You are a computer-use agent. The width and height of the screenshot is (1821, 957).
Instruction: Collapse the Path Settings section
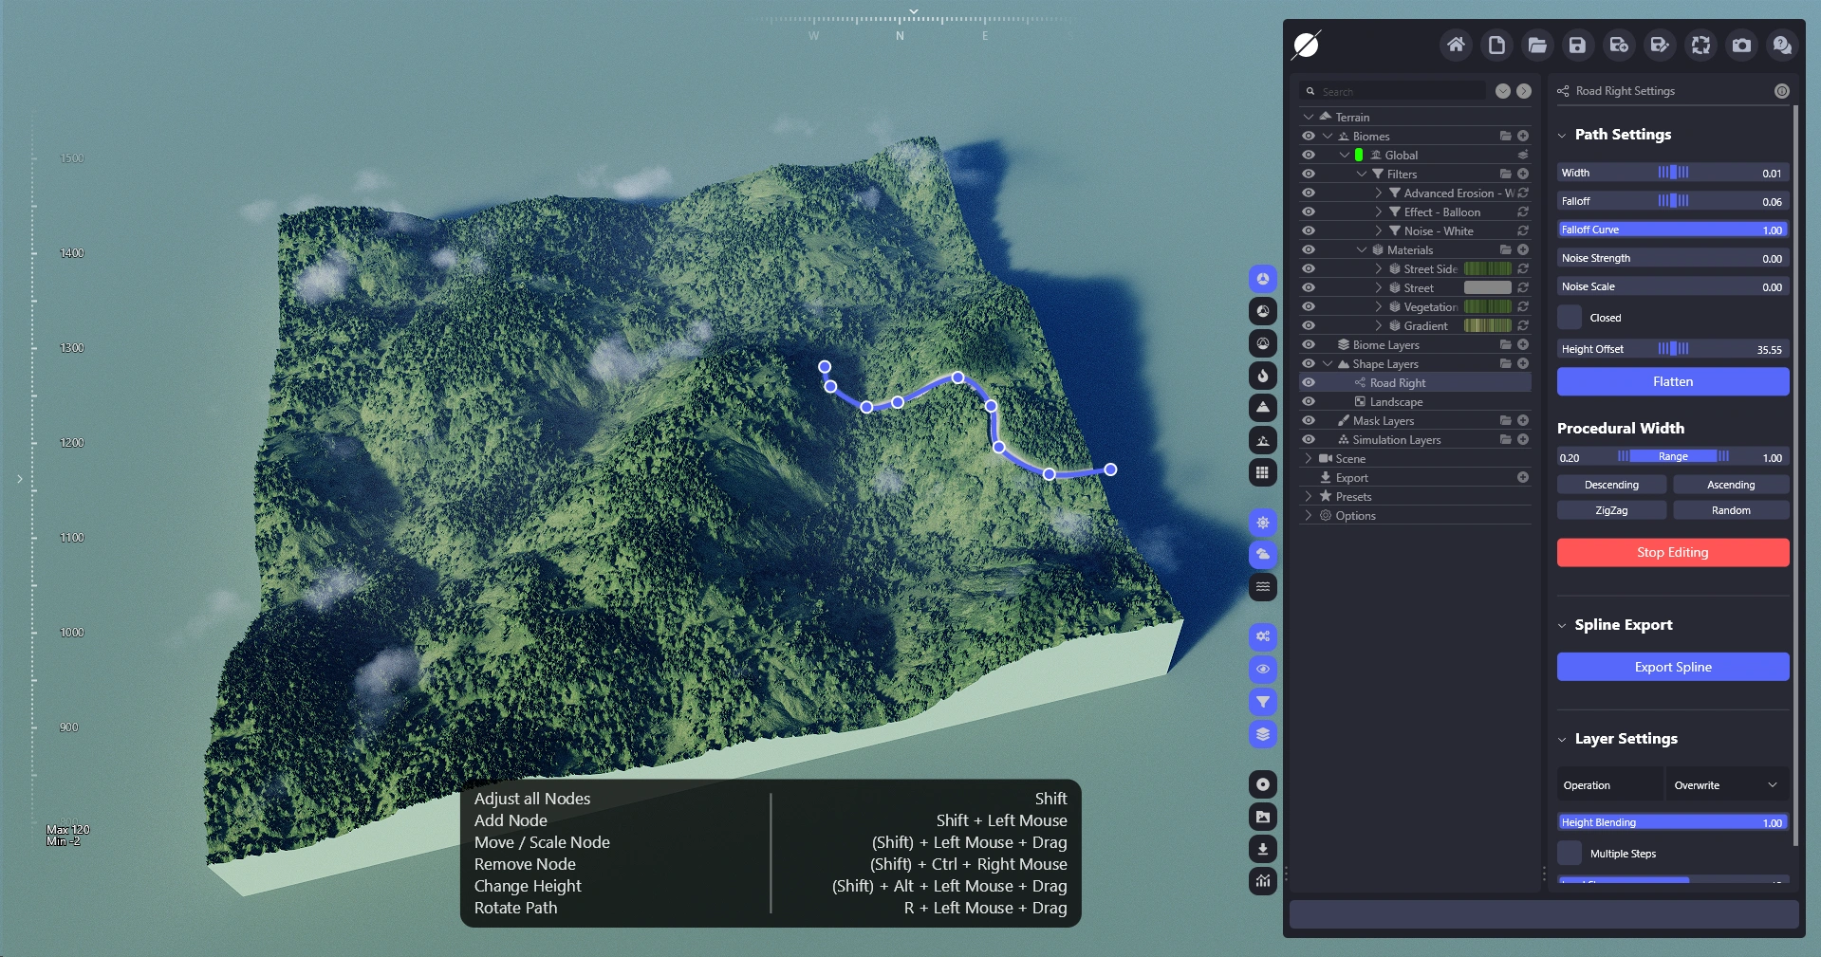pyautogui.click(x=1562, y=135)
